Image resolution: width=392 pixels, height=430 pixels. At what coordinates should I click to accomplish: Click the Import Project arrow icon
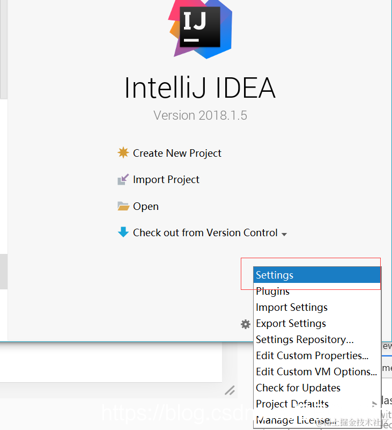[123, 179]
